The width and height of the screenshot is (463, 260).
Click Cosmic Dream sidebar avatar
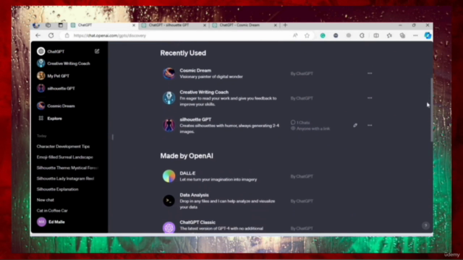pyautogui.click(x=41, y=106)
